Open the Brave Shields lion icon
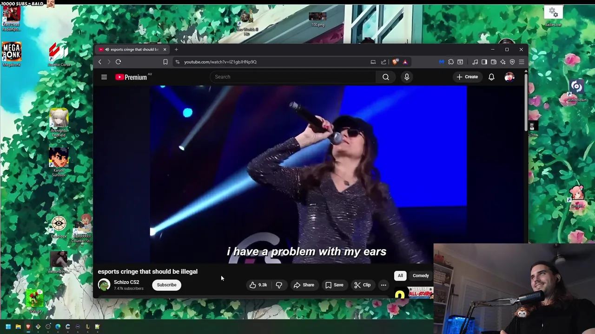 tap(395, 62)
